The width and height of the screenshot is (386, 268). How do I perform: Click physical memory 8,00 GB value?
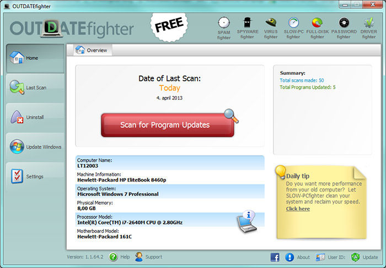(x=87, y=209)
